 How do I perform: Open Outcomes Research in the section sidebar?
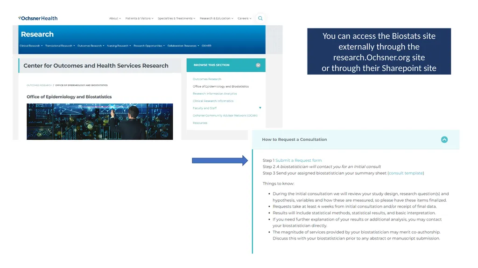coord(207,79)
